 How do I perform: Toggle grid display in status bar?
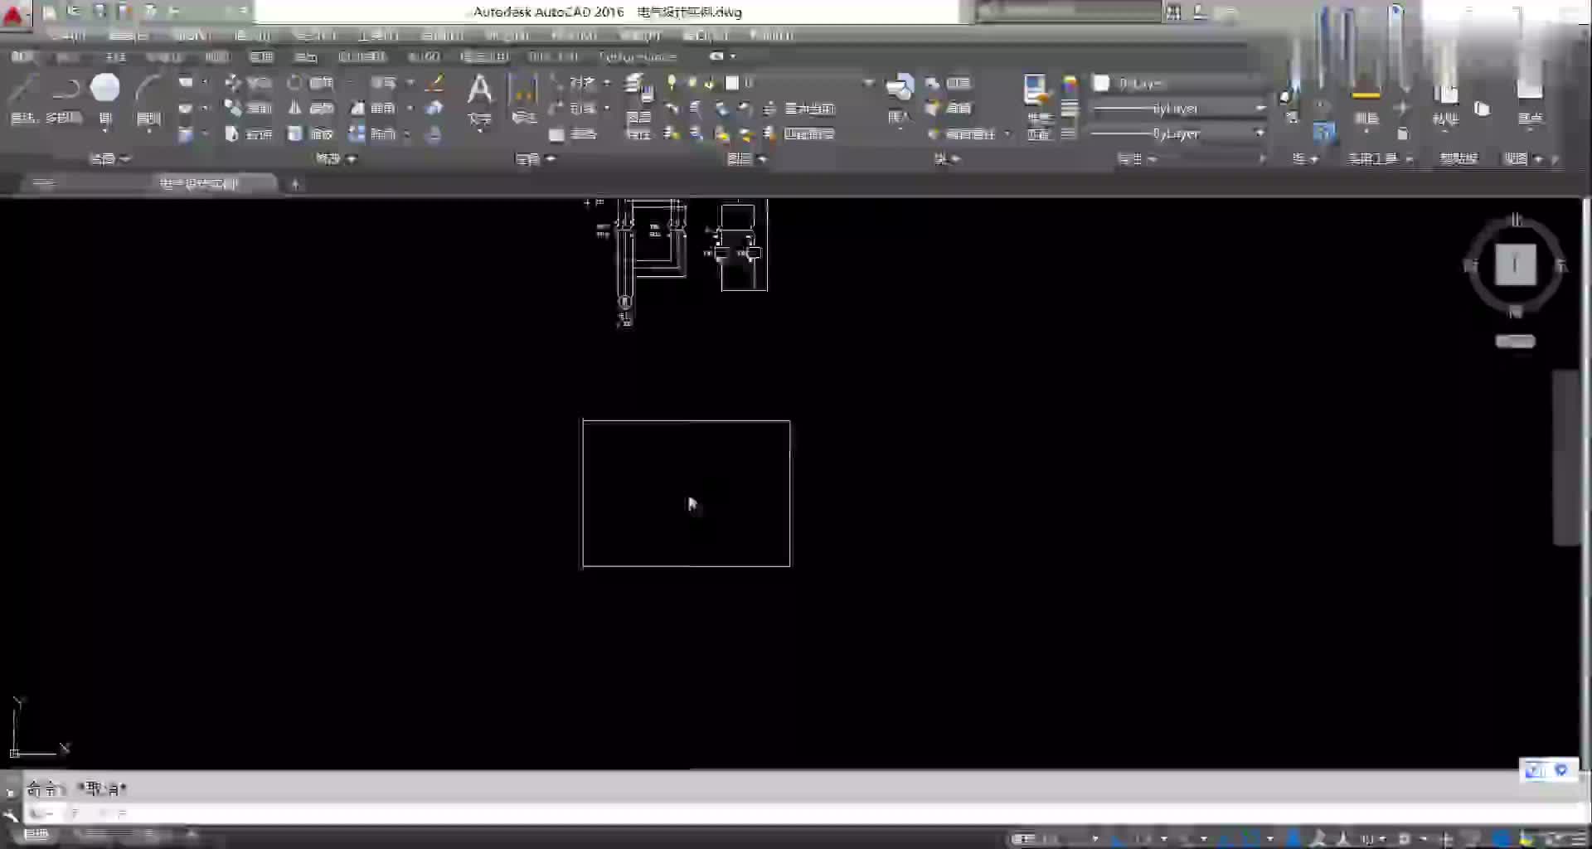click(x=1051, y=839)
